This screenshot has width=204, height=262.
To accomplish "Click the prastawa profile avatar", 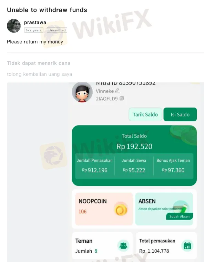I will point(14,26).
